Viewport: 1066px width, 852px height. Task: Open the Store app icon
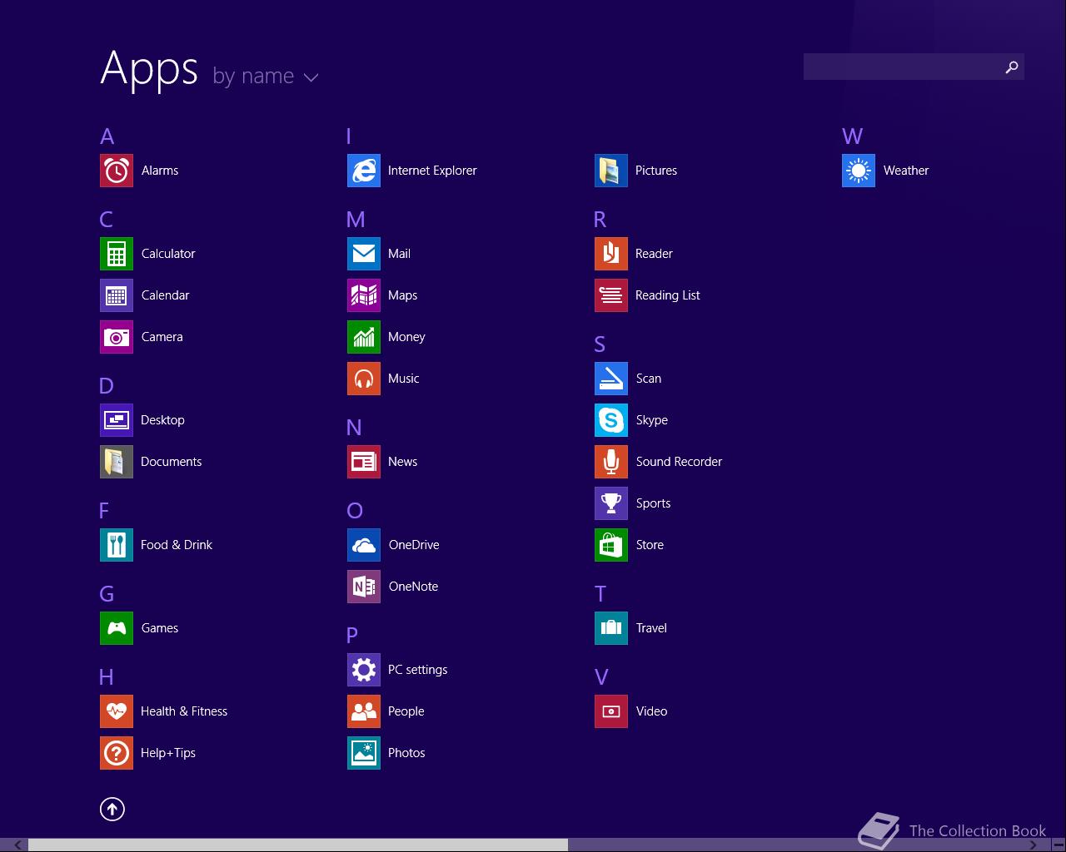pos(611,545)
